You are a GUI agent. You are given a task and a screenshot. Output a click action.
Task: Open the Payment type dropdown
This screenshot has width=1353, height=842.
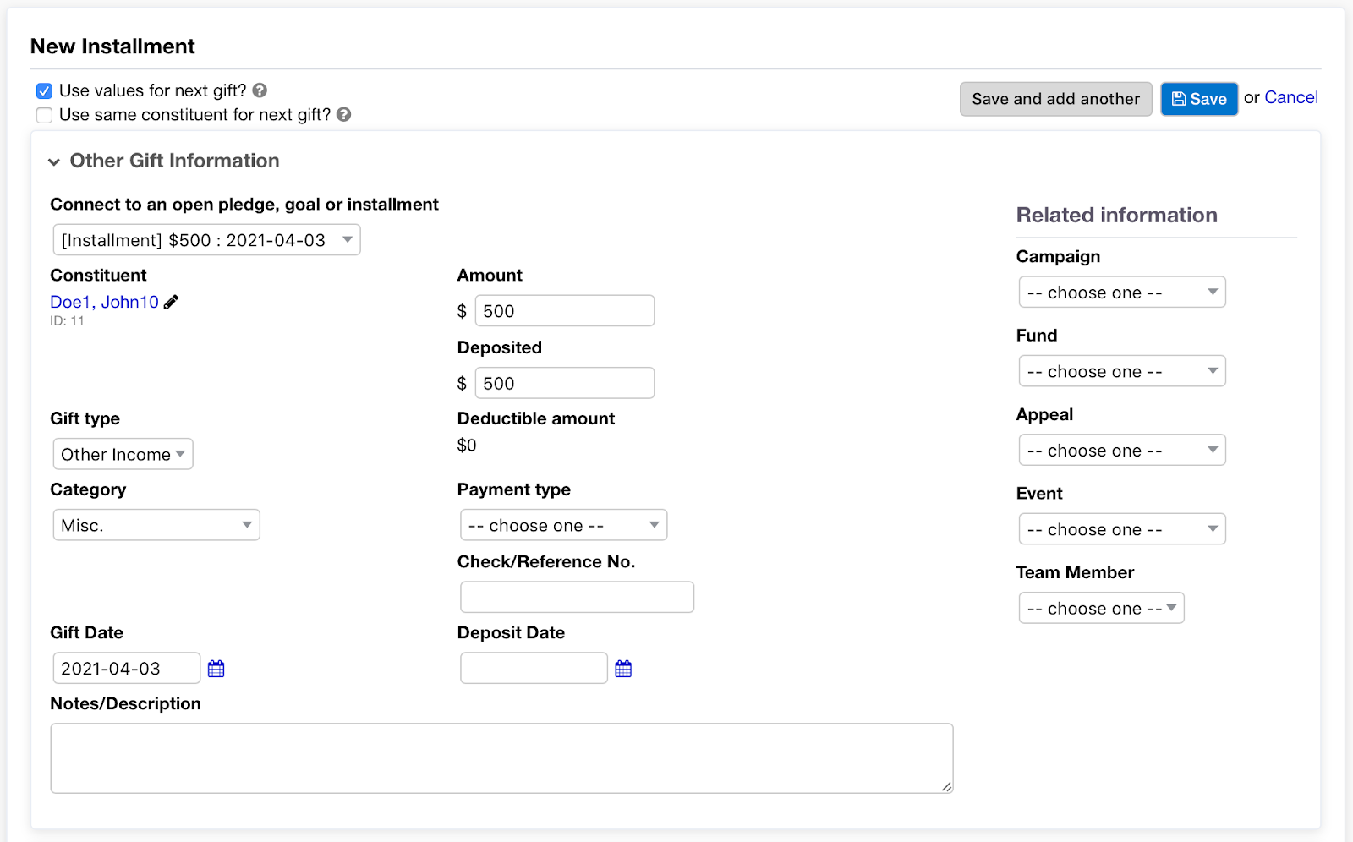(x=563, y=525)
